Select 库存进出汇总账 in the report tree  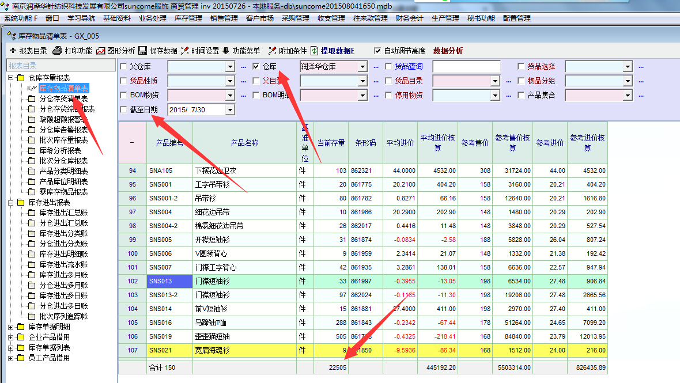(x=63, y=213)
